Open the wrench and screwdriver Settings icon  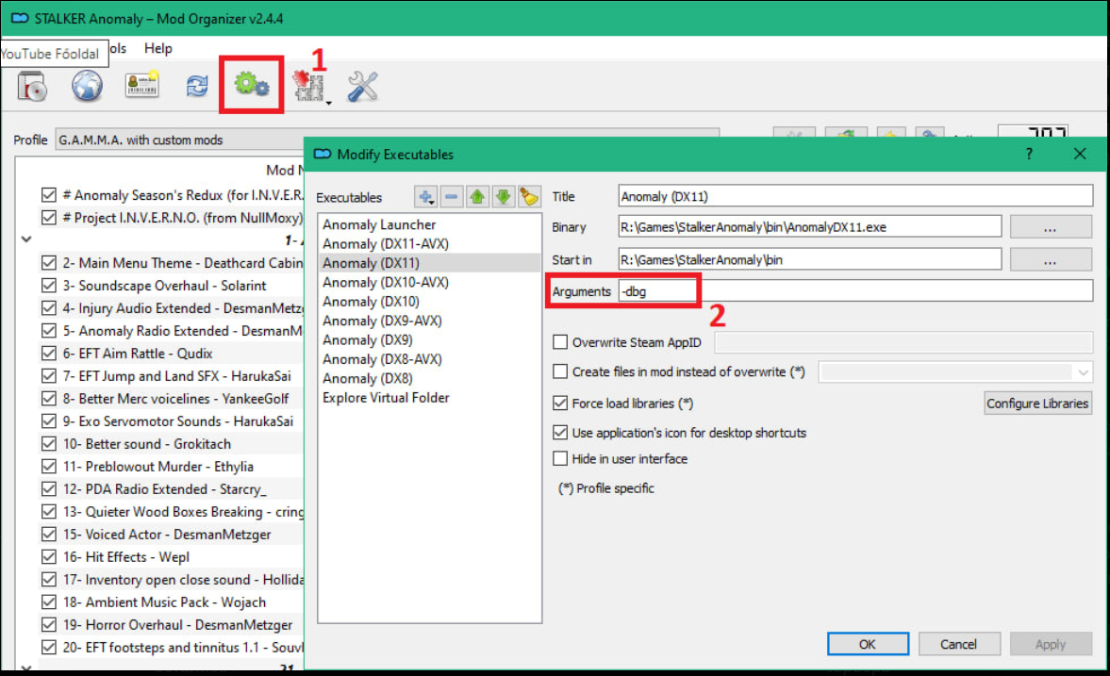pyautogui.click(x=362, y=87)
